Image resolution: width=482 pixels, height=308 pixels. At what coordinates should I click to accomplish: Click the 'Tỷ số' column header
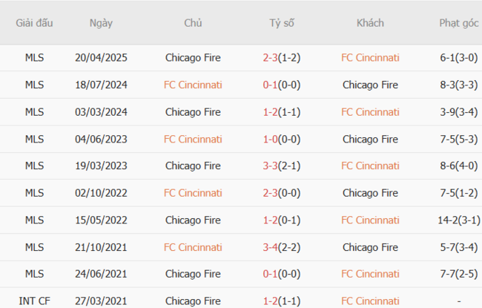click(x=282, y=23)
